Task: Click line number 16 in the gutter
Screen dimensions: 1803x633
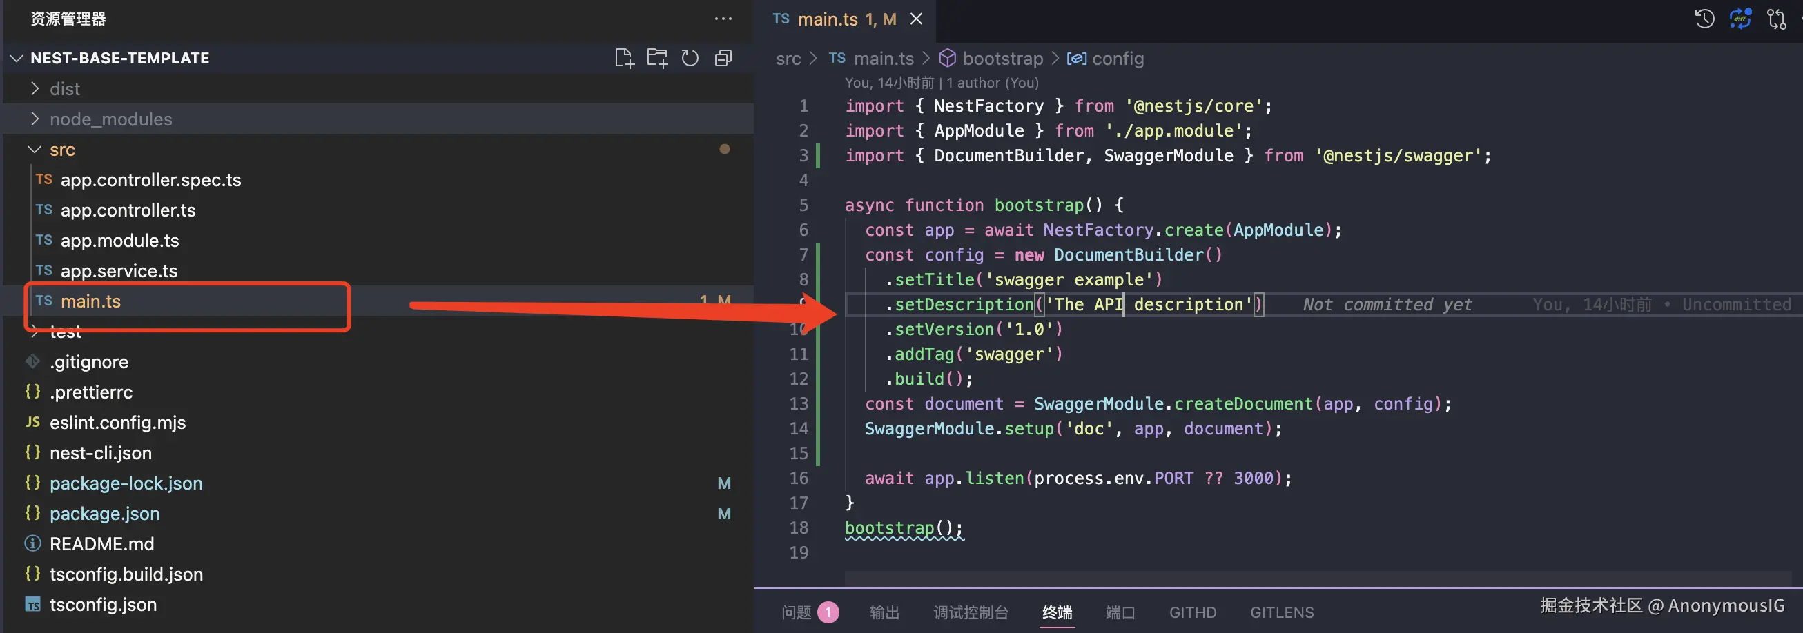Action: coord(799,479)
